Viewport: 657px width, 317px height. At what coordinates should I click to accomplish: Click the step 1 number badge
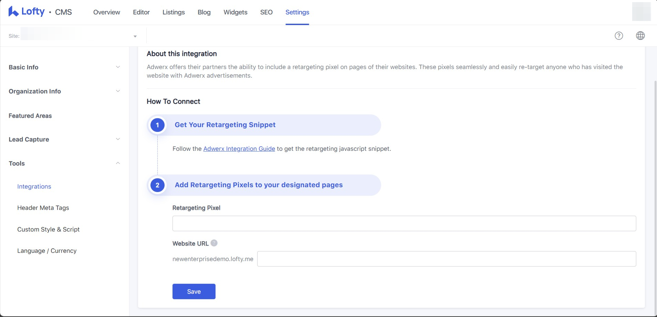(x=157, y=125)
